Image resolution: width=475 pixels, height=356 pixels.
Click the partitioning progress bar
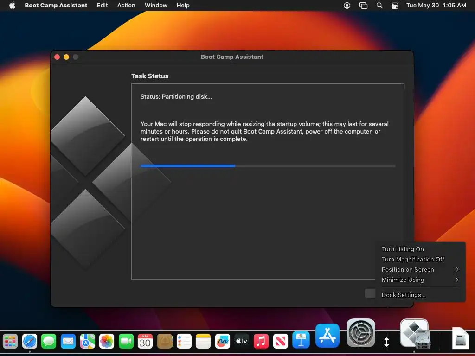click(268, 166)
